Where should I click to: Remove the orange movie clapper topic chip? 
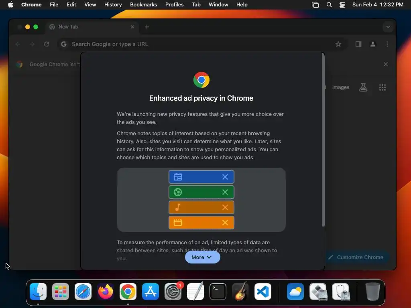(225, 223)
